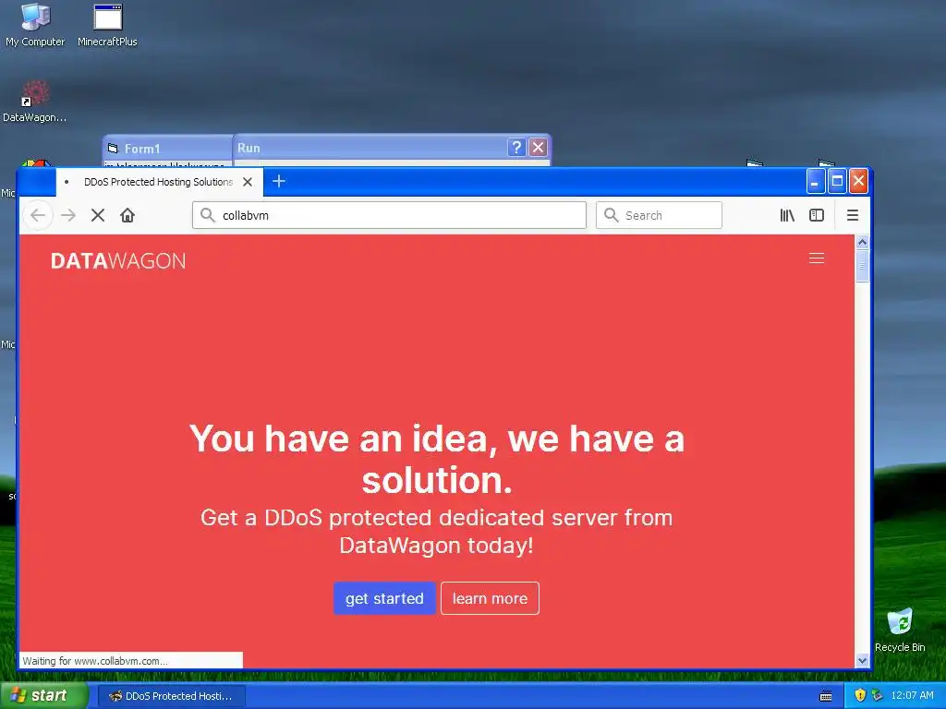Open My Computer desktop icon
The width and height of the screenshot is (946, 709).
[x=35, y=25]
